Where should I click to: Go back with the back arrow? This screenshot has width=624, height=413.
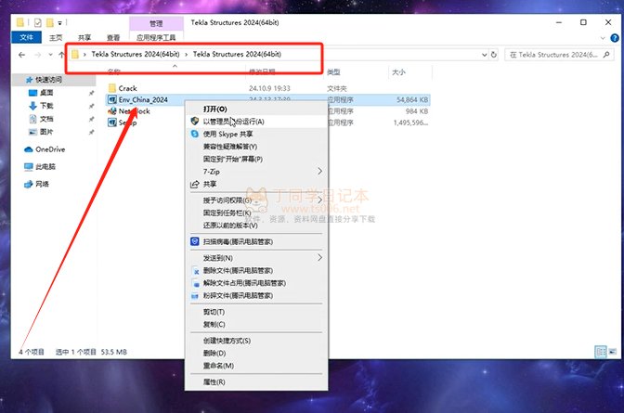(22, 55)
